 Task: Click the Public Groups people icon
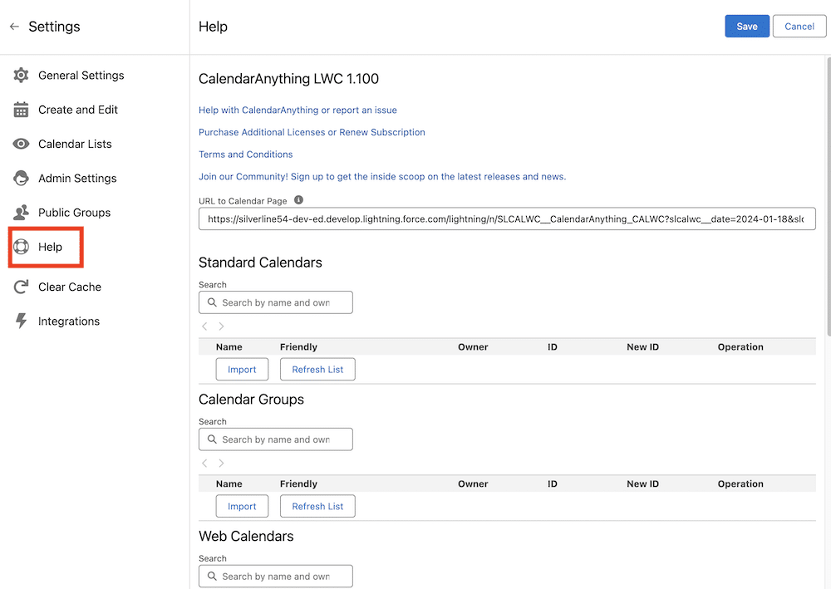pos(22,213)
